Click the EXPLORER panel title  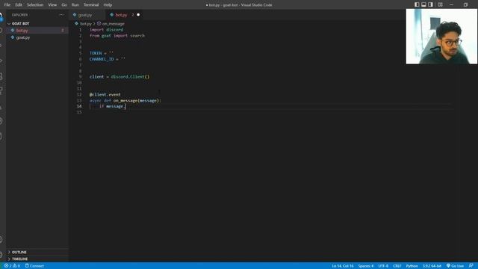tap(20, 15)
